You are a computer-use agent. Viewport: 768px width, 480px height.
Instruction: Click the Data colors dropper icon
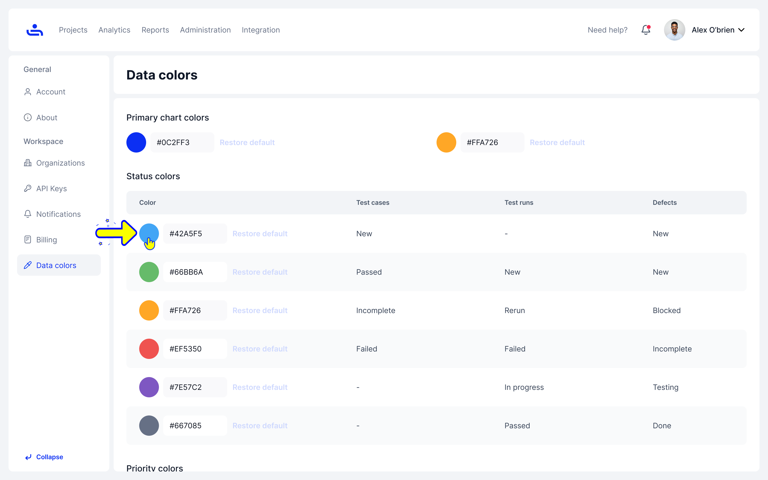pyautogui.click(x=28, y=265)
